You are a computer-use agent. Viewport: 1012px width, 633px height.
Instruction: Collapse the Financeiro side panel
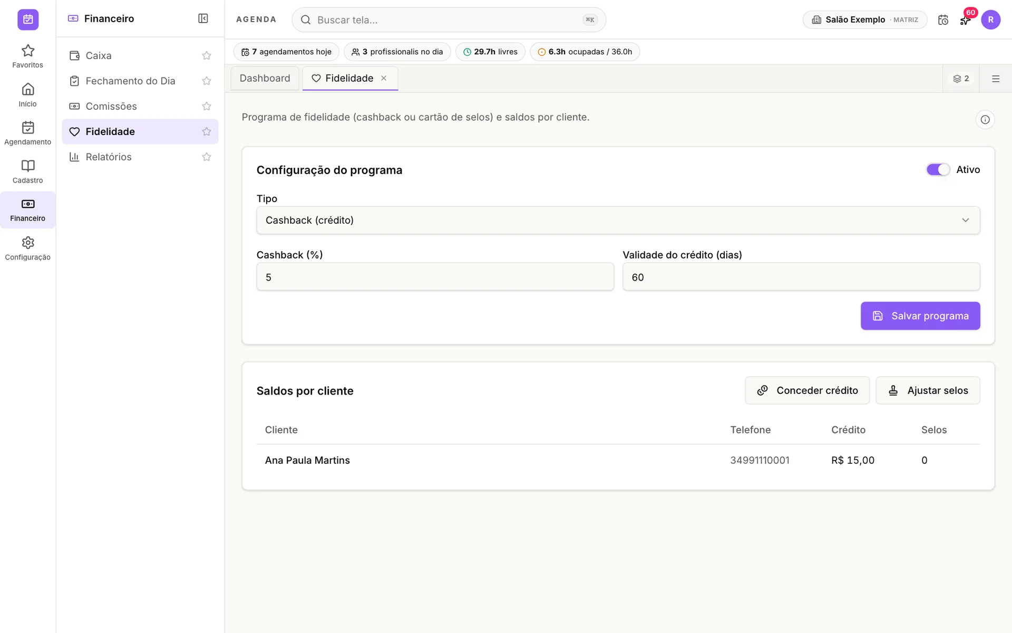pos(203,18)
